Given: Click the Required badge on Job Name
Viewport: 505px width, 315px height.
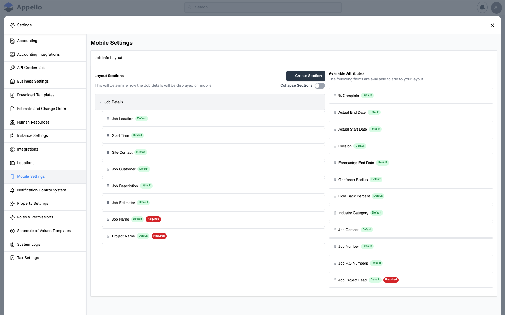Looking at the screenshot, I should point(153,219).
